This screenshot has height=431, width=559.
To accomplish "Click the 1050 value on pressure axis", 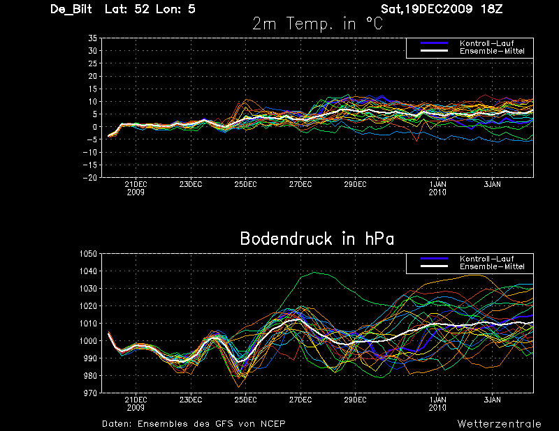I will tap(88, 254).
